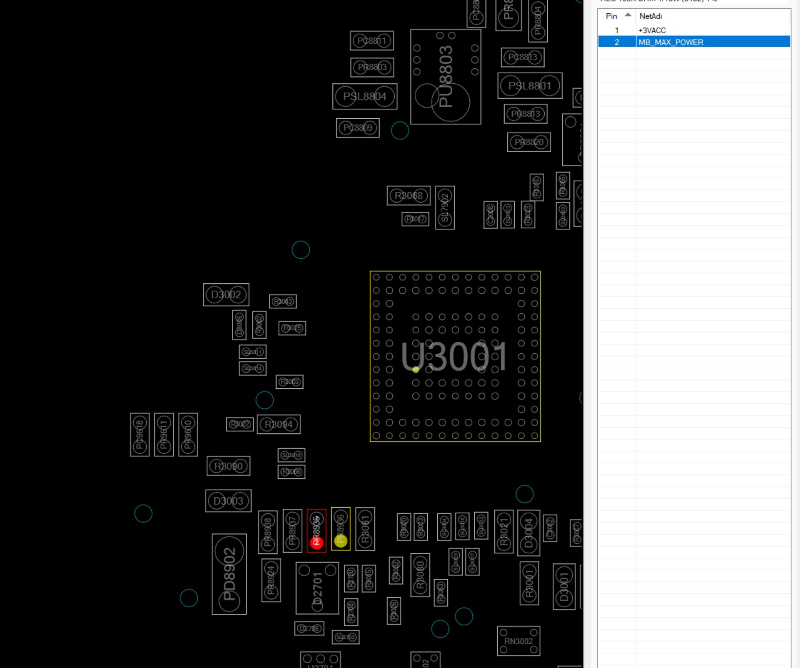Click the PSL8804 component
Viewport: 800px width, 668px height.
[365, 97]
